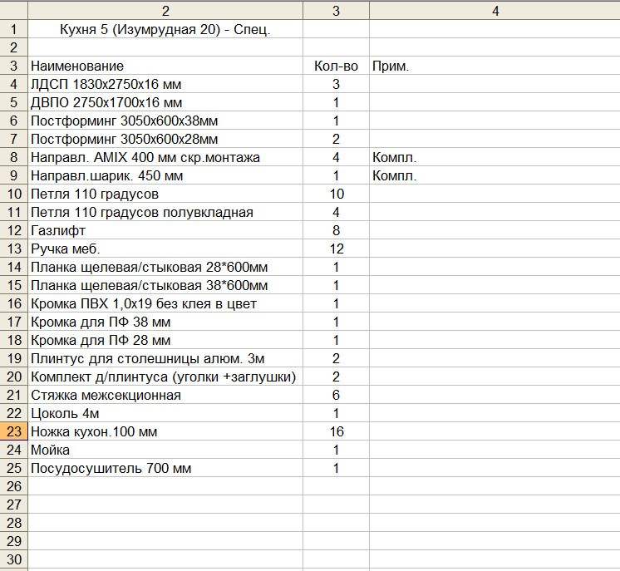The height and width of the screenshot is (571, 620).
Task: Click the "Посудосушитель 700 мм" cell
Action: (x=111, y=468)
